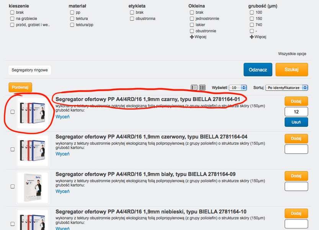Open thumbnail of czerwony BIELLA 2781164-04
Image resolution: width=319 pixels, height=230 pixels.
(33, 150)
